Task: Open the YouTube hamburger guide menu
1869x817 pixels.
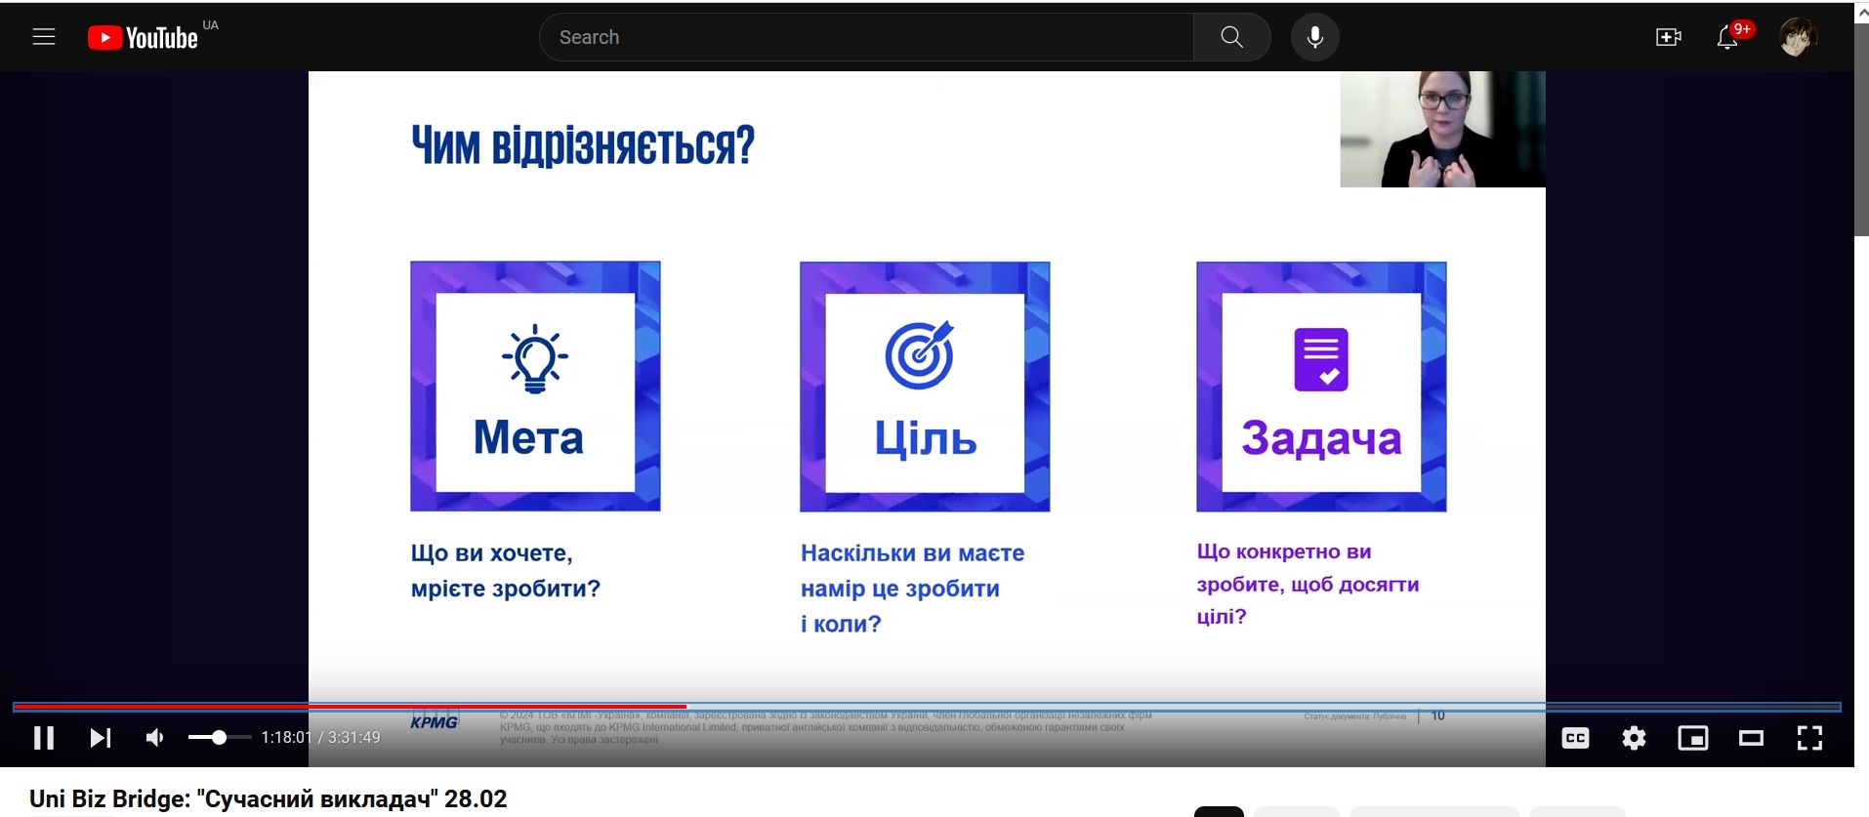Action: click(44, 37)
